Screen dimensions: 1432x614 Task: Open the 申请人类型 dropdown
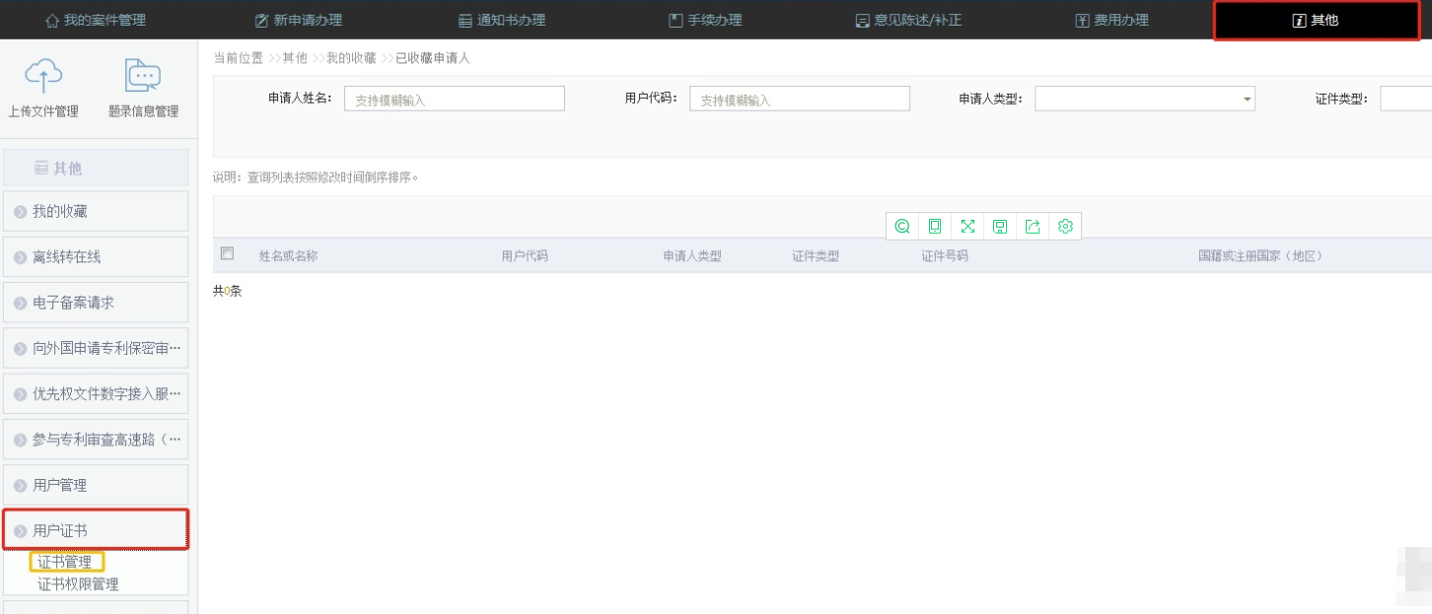(x=1144, y=99)
